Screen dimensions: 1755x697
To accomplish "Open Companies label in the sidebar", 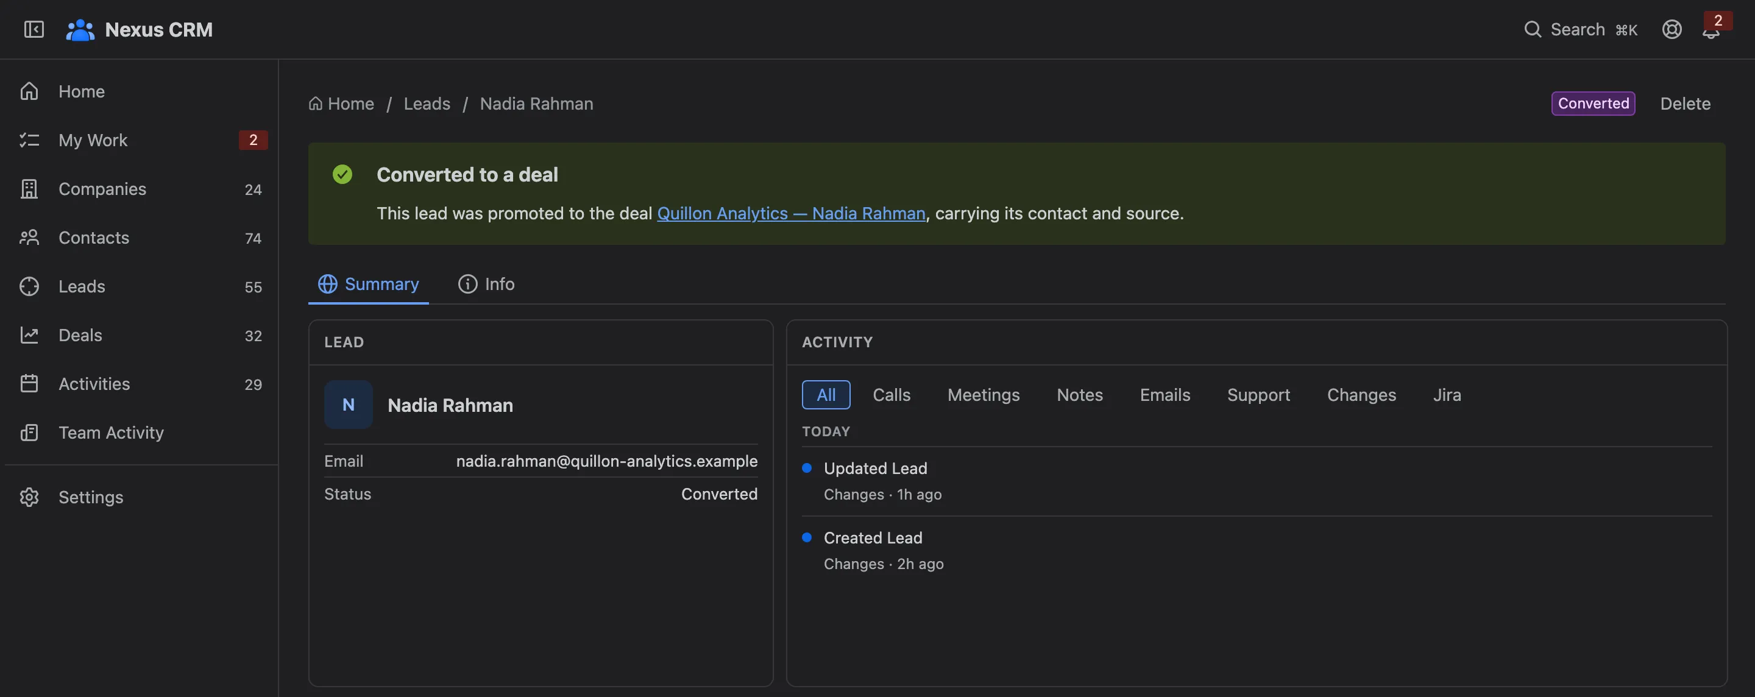I will point(102,189).
